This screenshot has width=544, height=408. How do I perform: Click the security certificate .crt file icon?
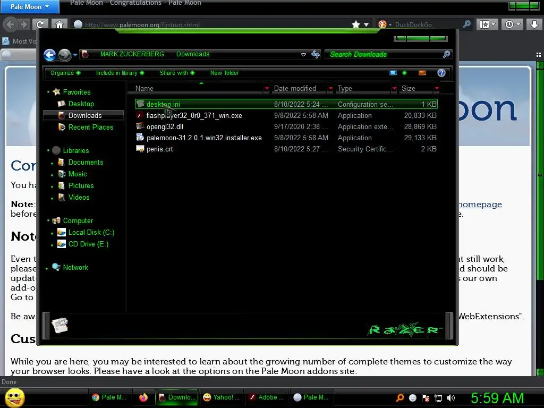point(140,149)
